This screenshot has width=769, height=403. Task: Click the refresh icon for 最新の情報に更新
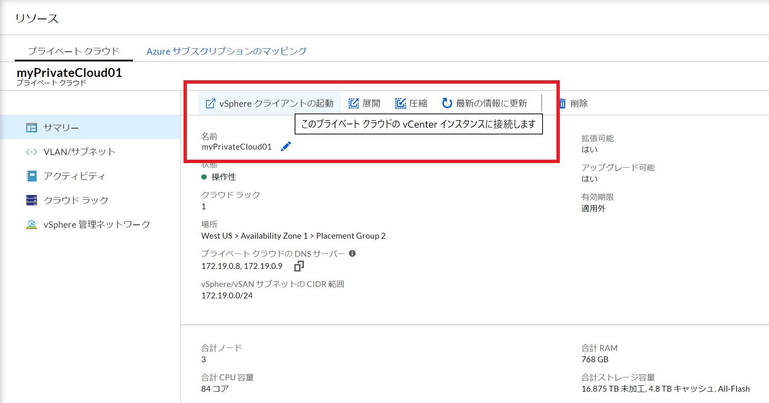pos(446,103)
